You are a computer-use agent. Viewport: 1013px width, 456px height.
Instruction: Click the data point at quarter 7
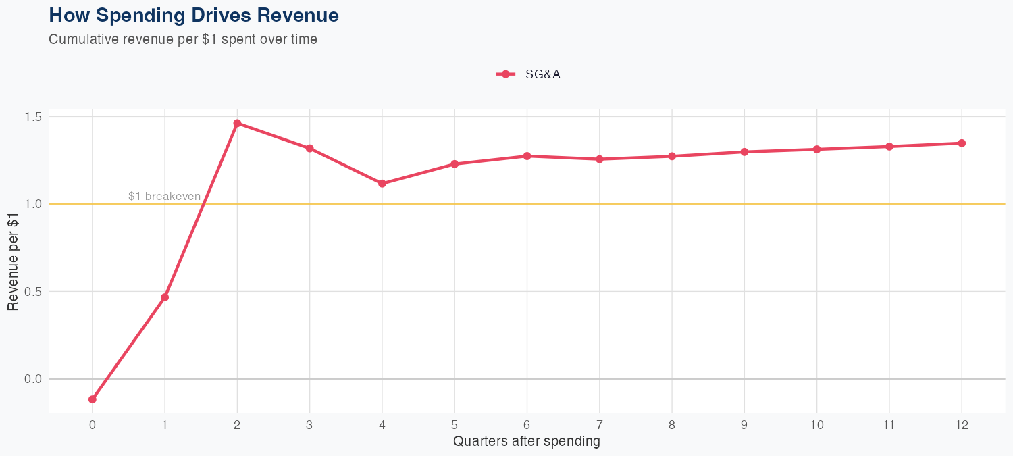click(599, 159)
